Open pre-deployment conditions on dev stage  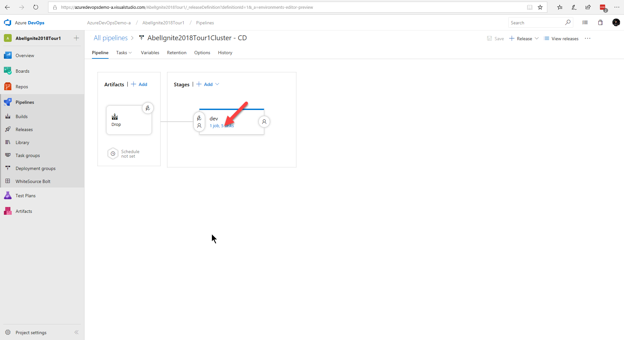tap(199, 122)
